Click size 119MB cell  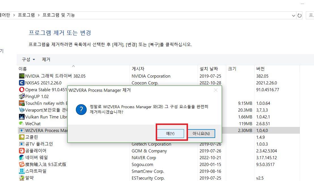pyautogui.click(x=245, y=124)
